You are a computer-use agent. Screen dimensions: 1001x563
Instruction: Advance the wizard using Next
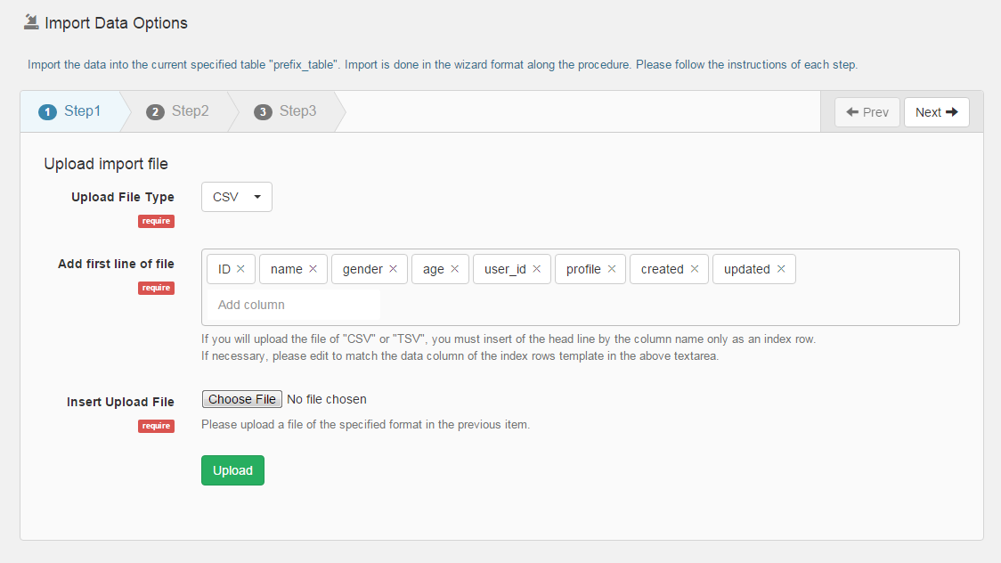(936, 111)
